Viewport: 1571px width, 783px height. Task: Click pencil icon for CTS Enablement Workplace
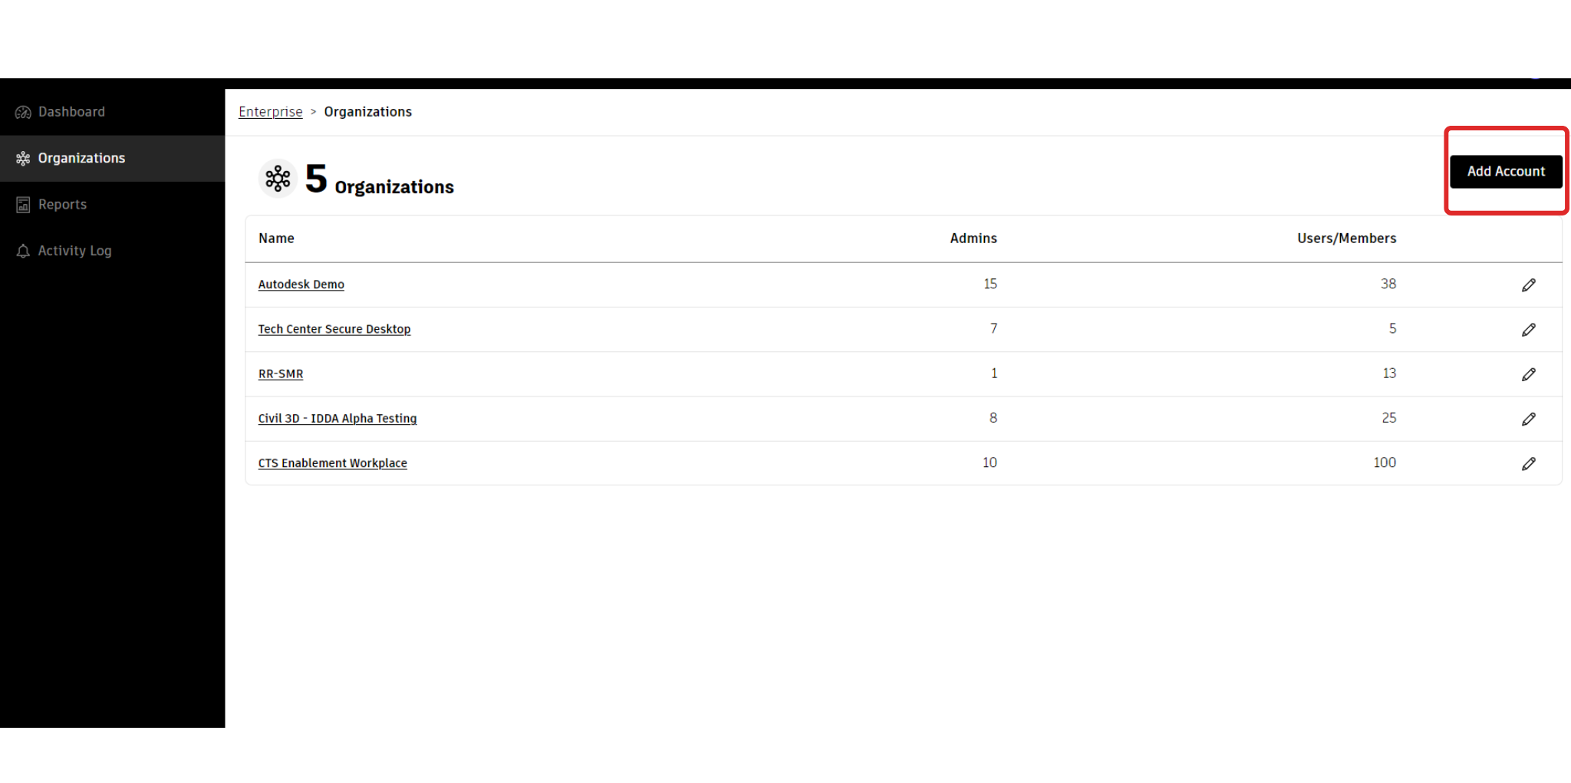(x=1528, y=464)
